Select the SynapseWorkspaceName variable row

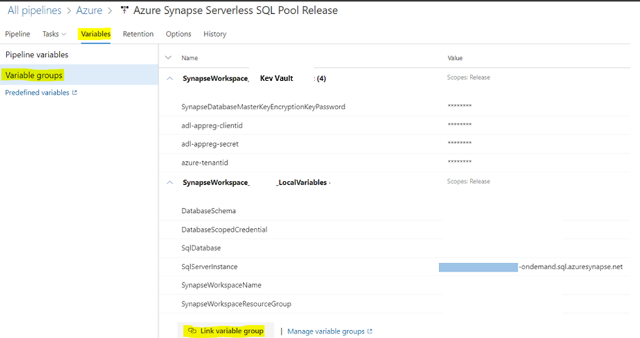395,285
